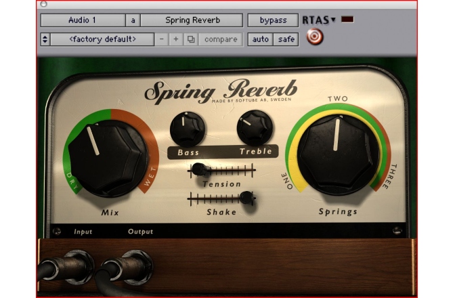Click the Tension slider handle
This screenshot has height=298, width=455.
(199, 169)
